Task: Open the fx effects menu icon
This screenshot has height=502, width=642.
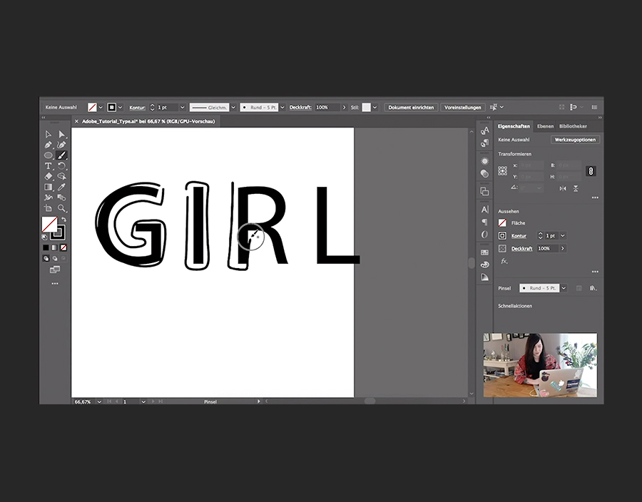Action: pos(504,261)
